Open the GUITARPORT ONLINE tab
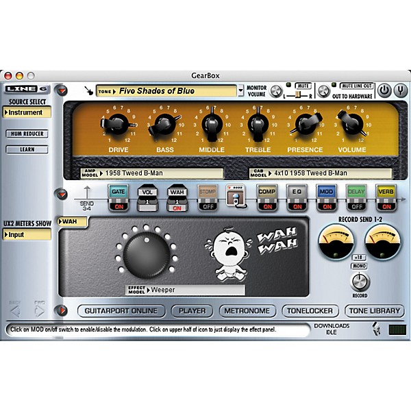 [121, 311]
